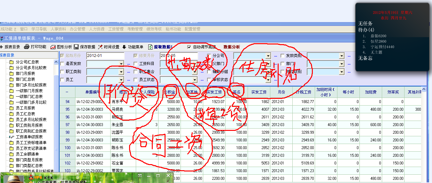Expand the 职工类别 dropdown list
The height and width of the screenshot is (183, 432).
(x=121, y=72)
